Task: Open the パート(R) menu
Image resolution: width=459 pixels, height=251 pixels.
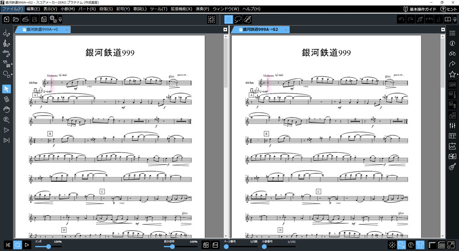Action: (x=87, y=9)
